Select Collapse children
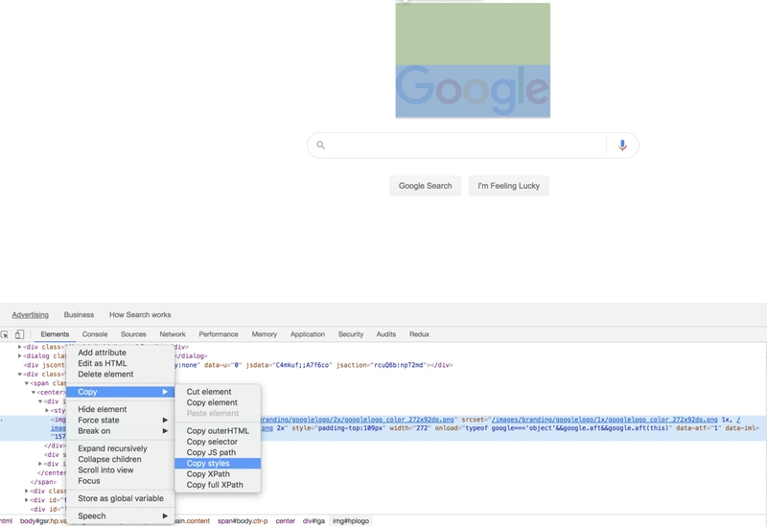 121,459
